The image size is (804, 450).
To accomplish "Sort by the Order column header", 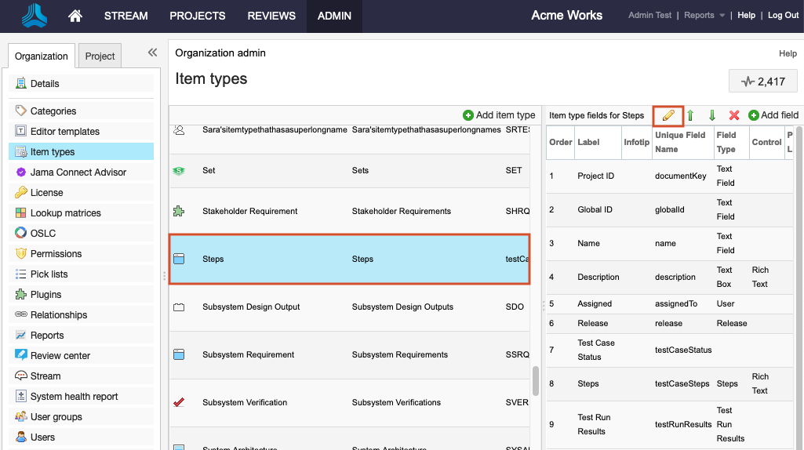I will click(x=560, y=142).
